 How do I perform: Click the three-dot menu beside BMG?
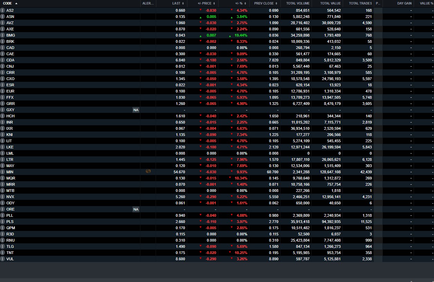tap(3, 35)
